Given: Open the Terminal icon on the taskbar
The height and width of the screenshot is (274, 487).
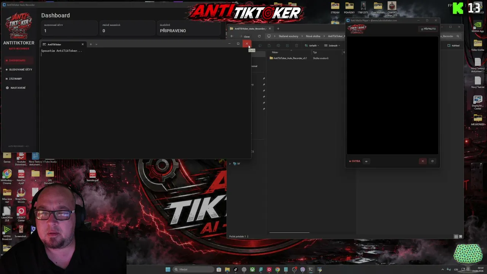Looking at the screenshot, I should [x=311, y=269].
